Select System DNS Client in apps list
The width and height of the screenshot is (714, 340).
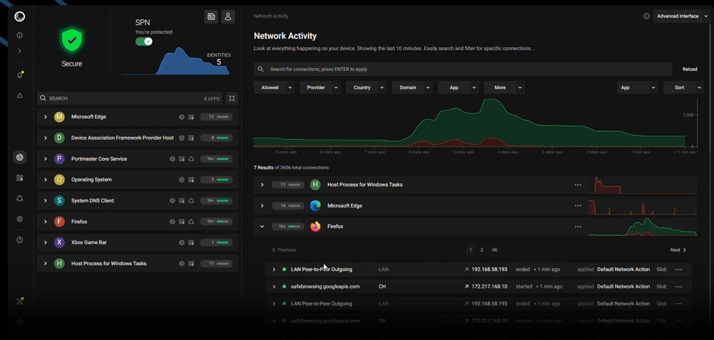tap(138, 200)
